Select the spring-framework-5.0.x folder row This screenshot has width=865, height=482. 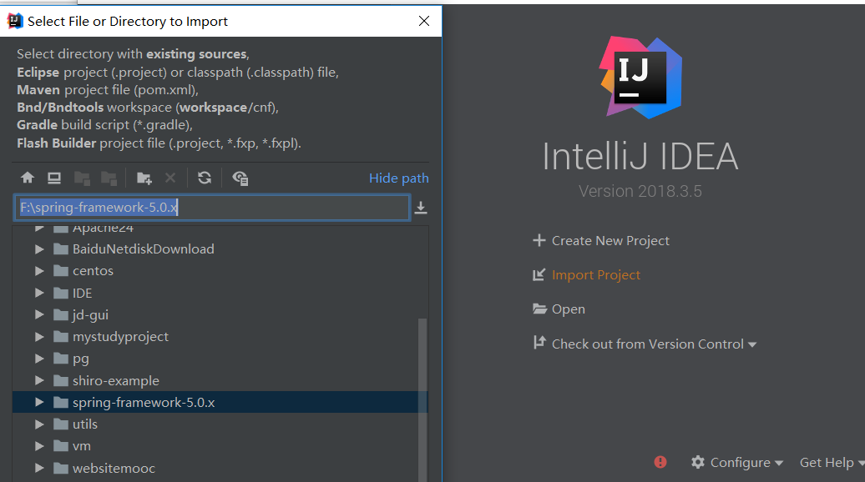point(220,402)
